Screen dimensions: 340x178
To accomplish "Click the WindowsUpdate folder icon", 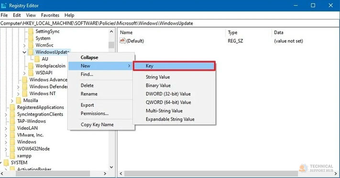I will point(31,52).
